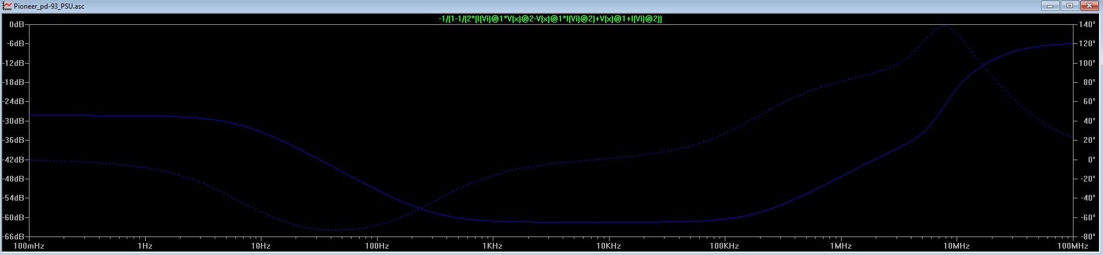This screenshot has width=1103, height=255.
Task: Click the -66dB magnitude axis label
Action: tap(14, 237)
